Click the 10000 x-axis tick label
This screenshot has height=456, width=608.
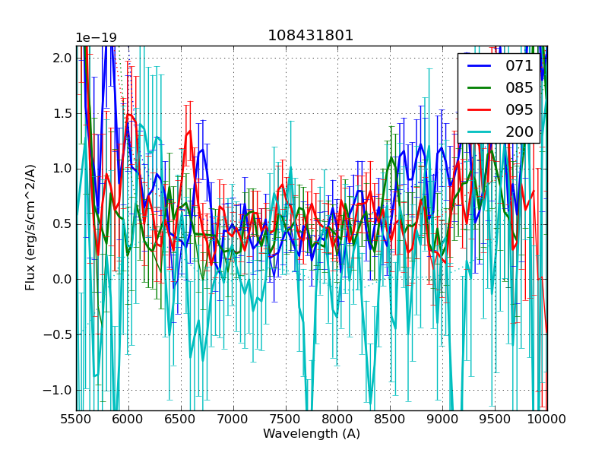[x=546, y=419]
